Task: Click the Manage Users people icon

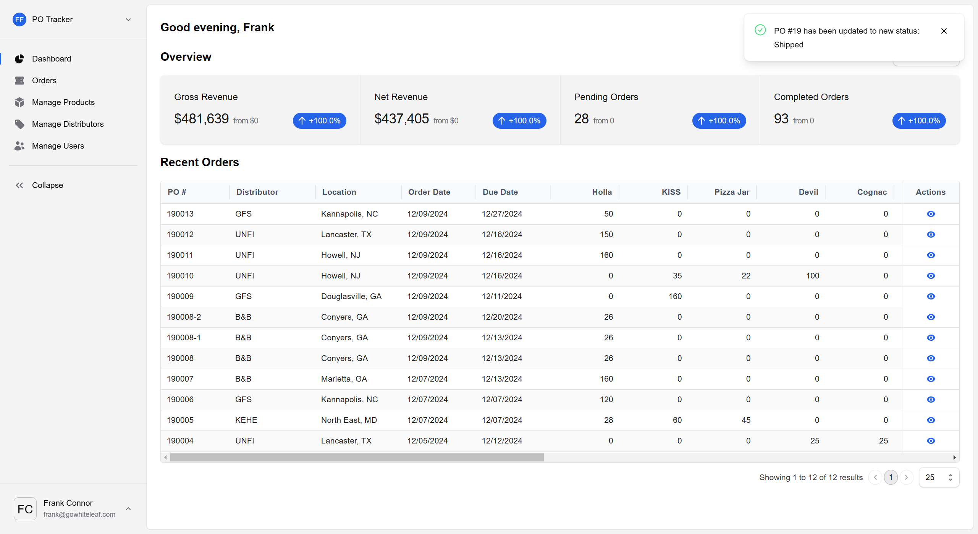Action: click(19, 146)
